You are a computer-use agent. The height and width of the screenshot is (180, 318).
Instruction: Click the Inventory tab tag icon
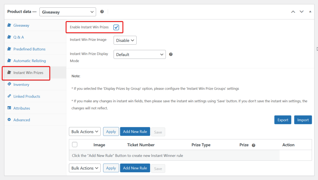[x=9, y=84]
